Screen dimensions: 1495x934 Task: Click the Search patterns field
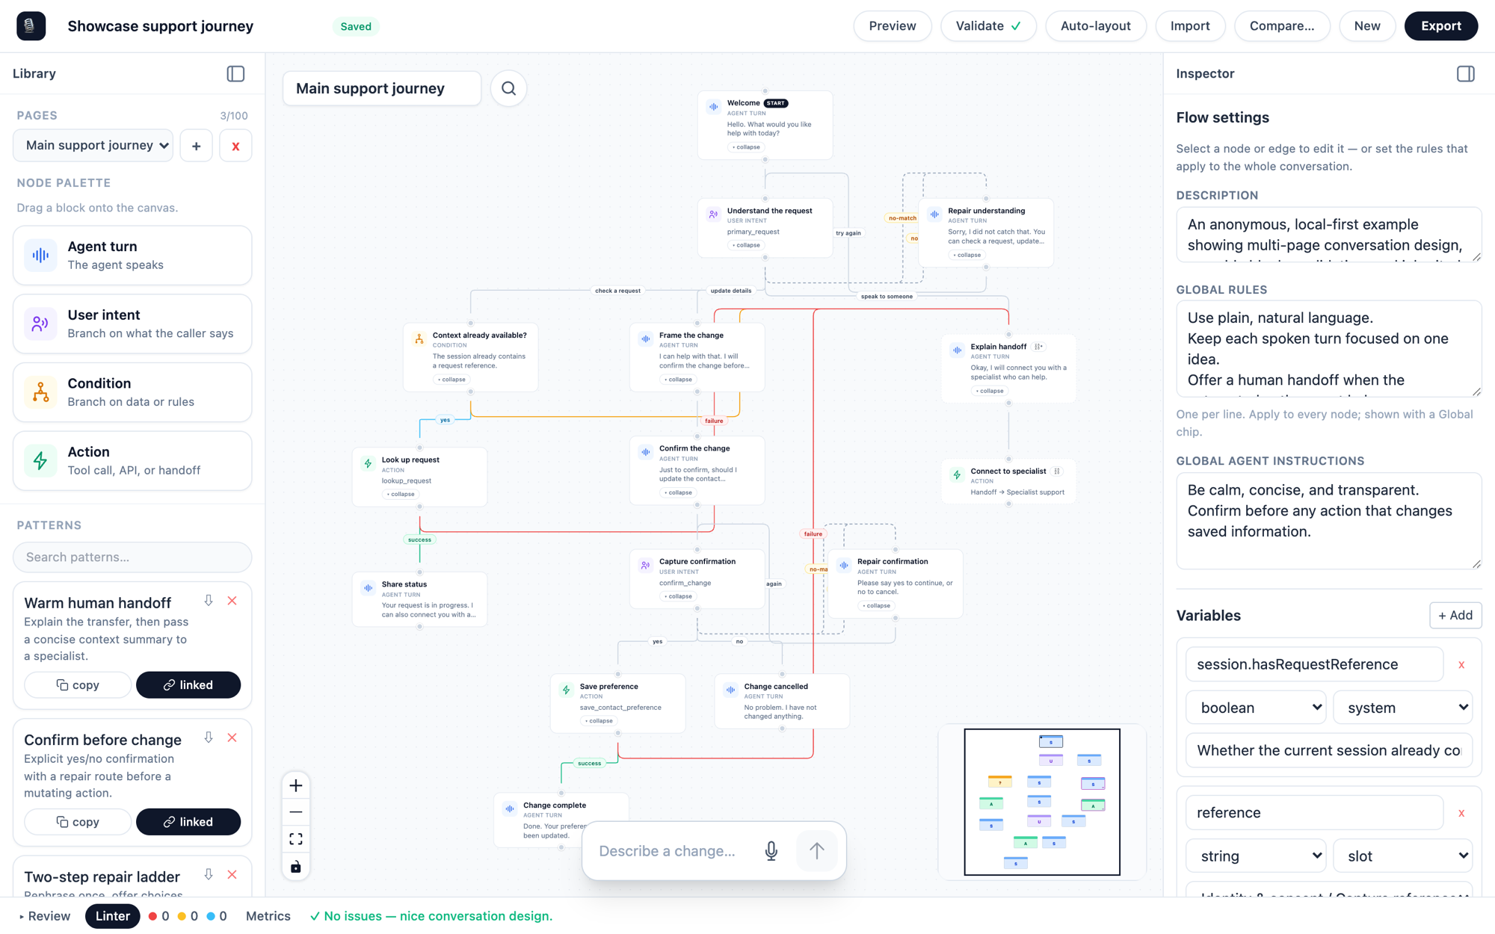(x=132, y=557)
